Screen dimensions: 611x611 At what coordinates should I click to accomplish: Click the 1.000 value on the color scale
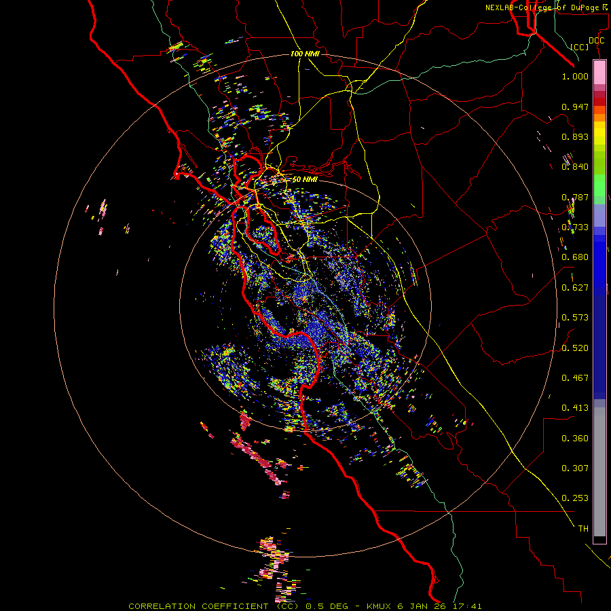pyautogui.click(x=575, y=76)
